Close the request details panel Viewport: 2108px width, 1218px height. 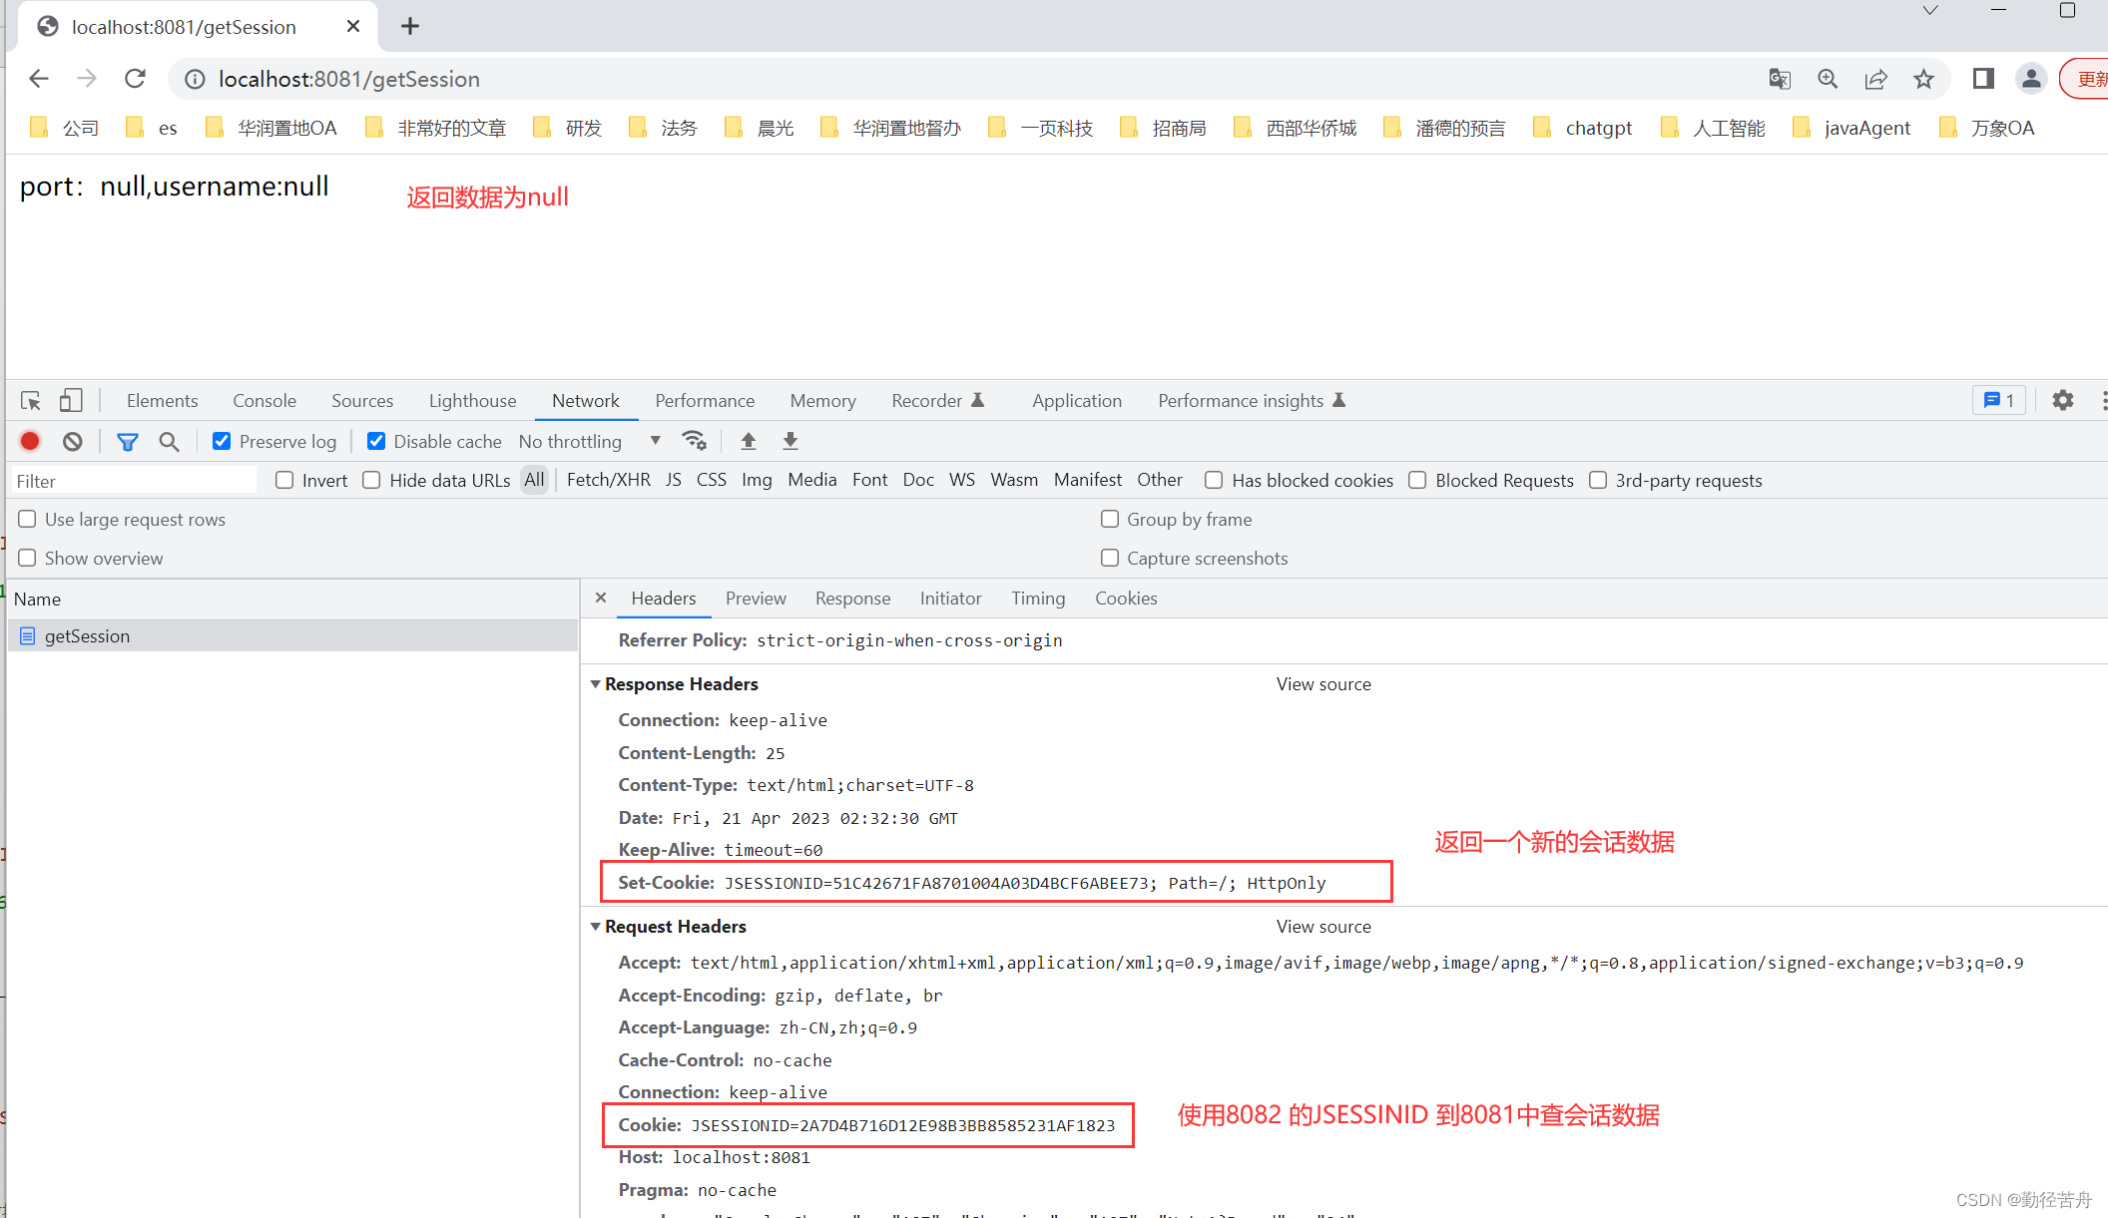coord(601,598)
